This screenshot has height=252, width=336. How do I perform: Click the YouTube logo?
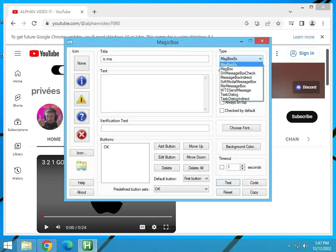click(x=44, y=53)
